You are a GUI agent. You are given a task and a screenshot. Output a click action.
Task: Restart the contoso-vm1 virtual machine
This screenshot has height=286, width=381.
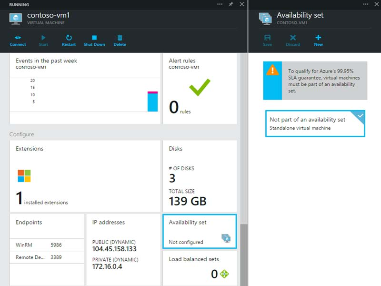[69, 37]
